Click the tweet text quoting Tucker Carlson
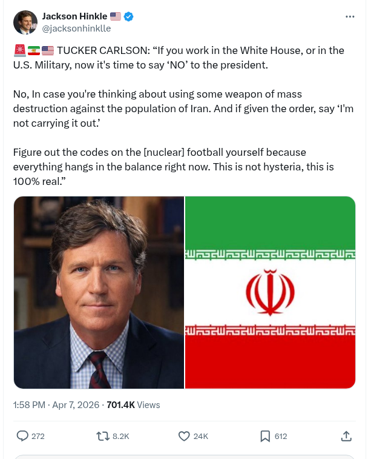The image size is (368, 459). (182, 115)
